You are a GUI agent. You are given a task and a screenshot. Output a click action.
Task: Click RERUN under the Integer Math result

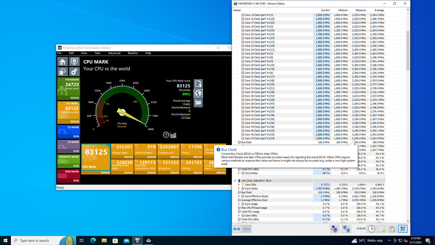[x=128, y=157]
